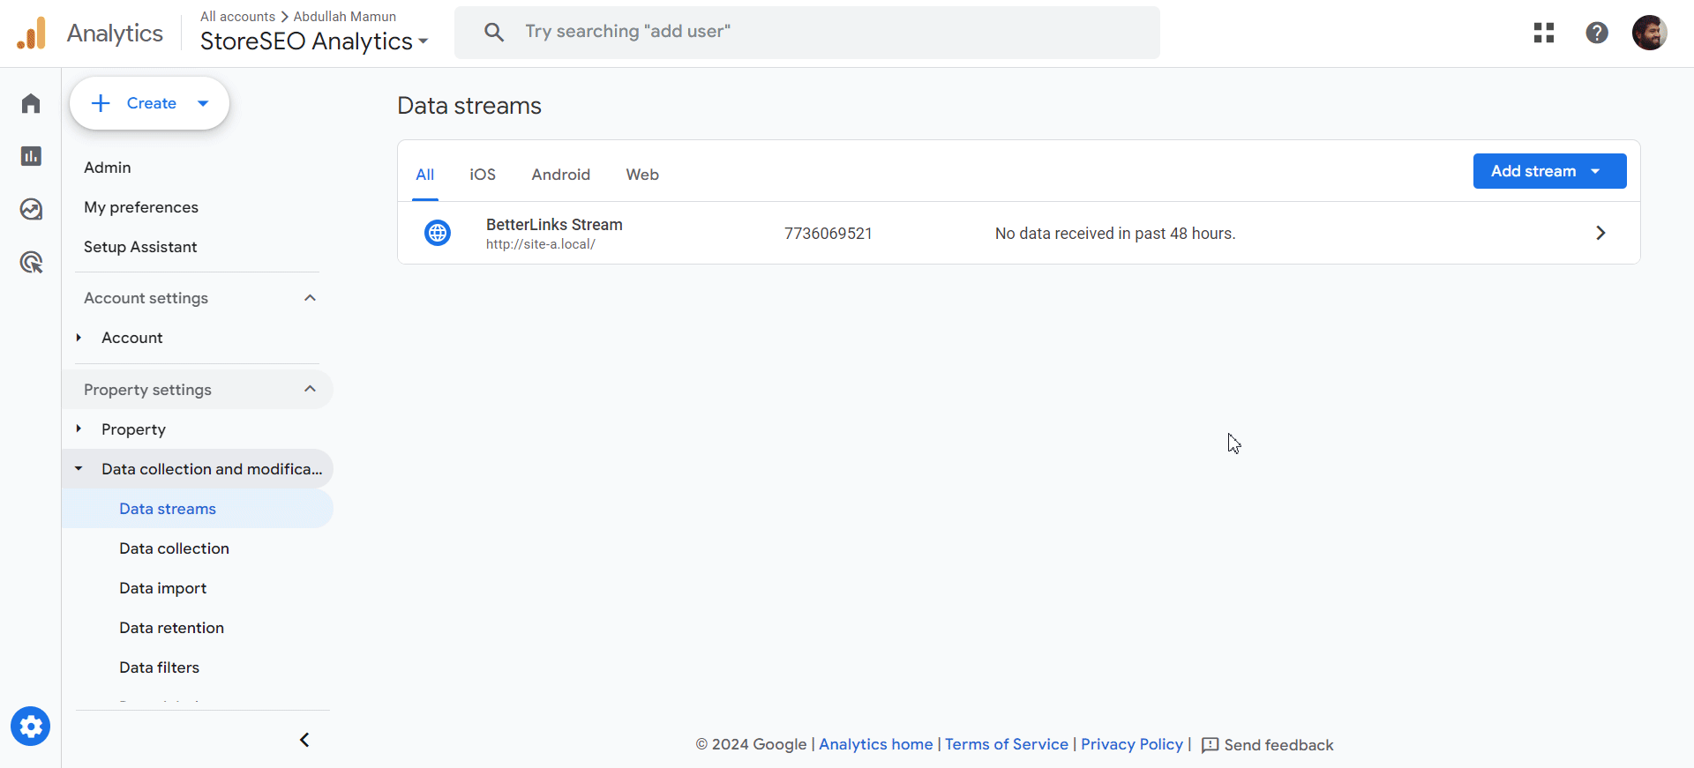1694x768 pixels.
Task: Click the All accounts breadcrumb
Action: coord(238,17)
